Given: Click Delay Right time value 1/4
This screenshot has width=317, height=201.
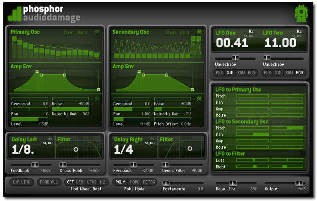Looking at the screenshot, I should coord(123,150).
